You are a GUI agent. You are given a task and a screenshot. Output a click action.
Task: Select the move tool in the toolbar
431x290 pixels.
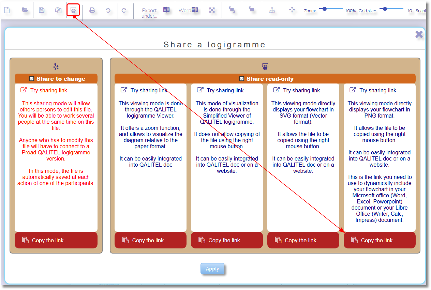[x=292, y=10]
